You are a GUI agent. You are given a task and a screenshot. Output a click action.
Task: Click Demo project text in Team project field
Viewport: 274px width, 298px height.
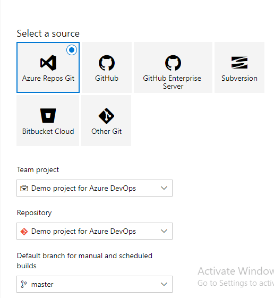click(83, 189)
